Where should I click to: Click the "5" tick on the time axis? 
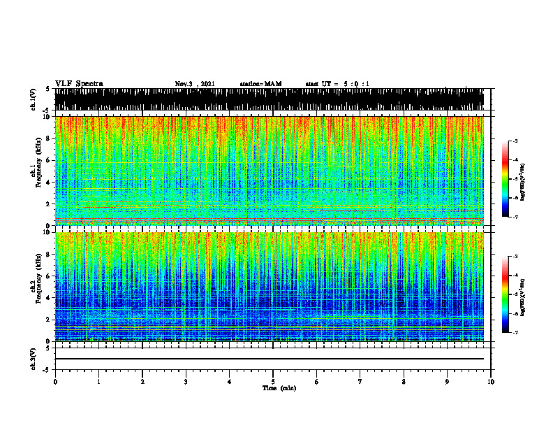pos(273,382)
